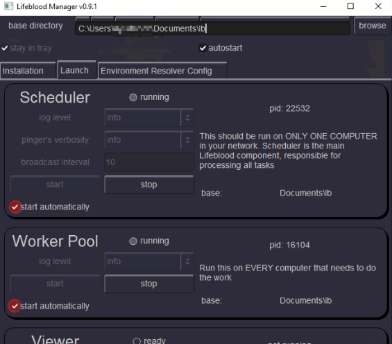The height and width of the screenshot is (344, 392).
Task: Click the broadcast interval field showing 10
Action: pyautogui.click(x=148, y=162)
